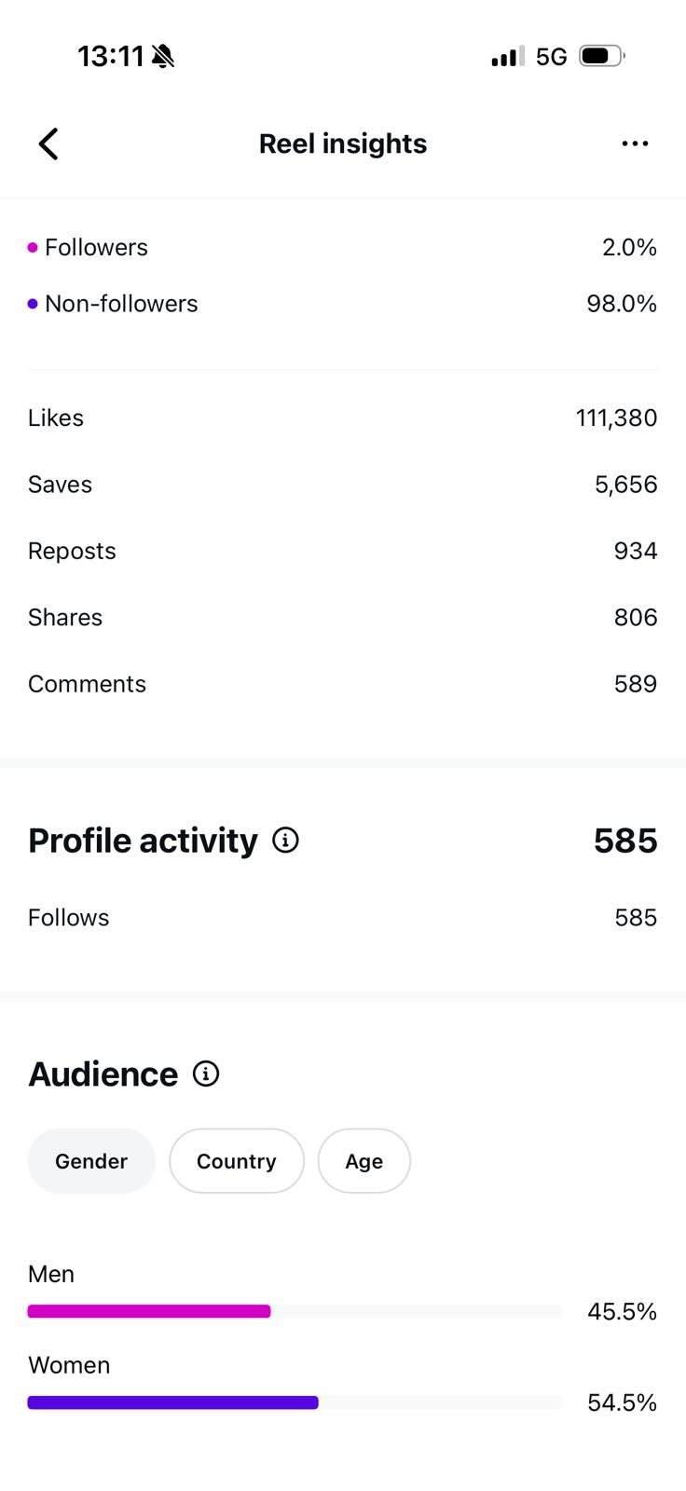Tap the Likes count 111,380
686x1491 pixels.
point(616,418)
